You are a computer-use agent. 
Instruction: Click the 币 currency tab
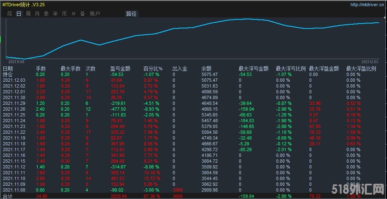tap(64, 14)
